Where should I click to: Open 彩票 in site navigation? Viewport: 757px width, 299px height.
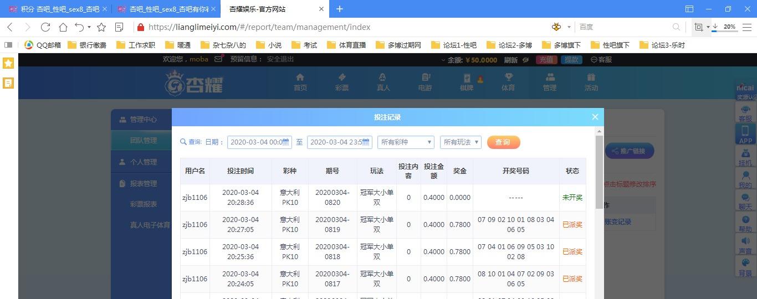(342, 82)
